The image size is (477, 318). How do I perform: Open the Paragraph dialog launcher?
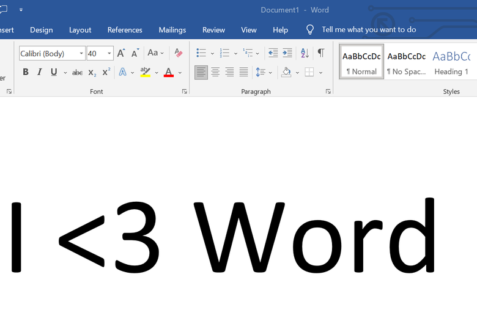[328, 91]
